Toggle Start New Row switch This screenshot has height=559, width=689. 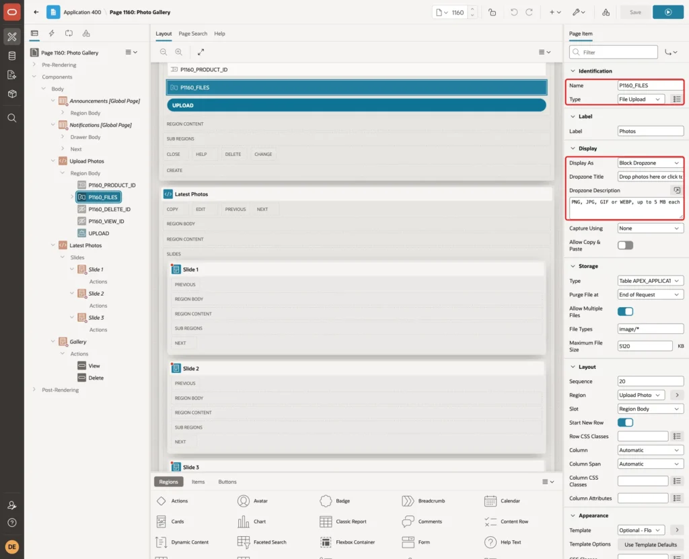pyautogui.click(x=625, y=423)
